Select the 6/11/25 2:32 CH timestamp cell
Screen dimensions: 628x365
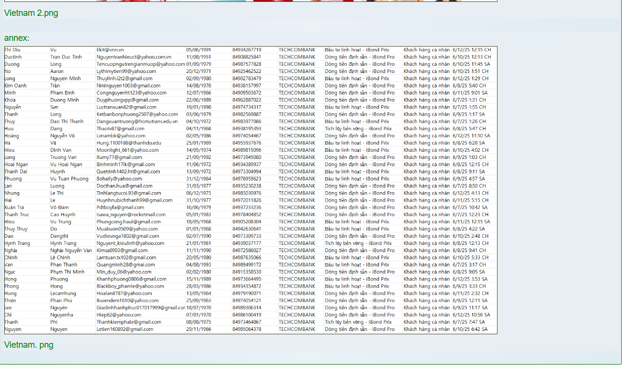click(x=470, y=293)
